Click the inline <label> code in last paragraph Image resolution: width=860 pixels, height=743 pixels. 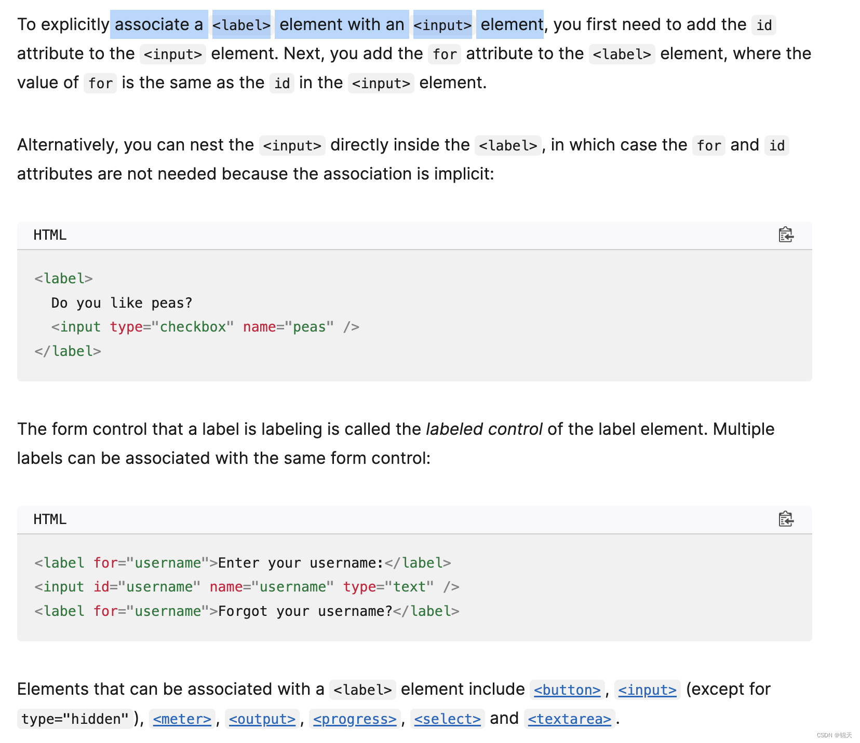click(362, 690)
